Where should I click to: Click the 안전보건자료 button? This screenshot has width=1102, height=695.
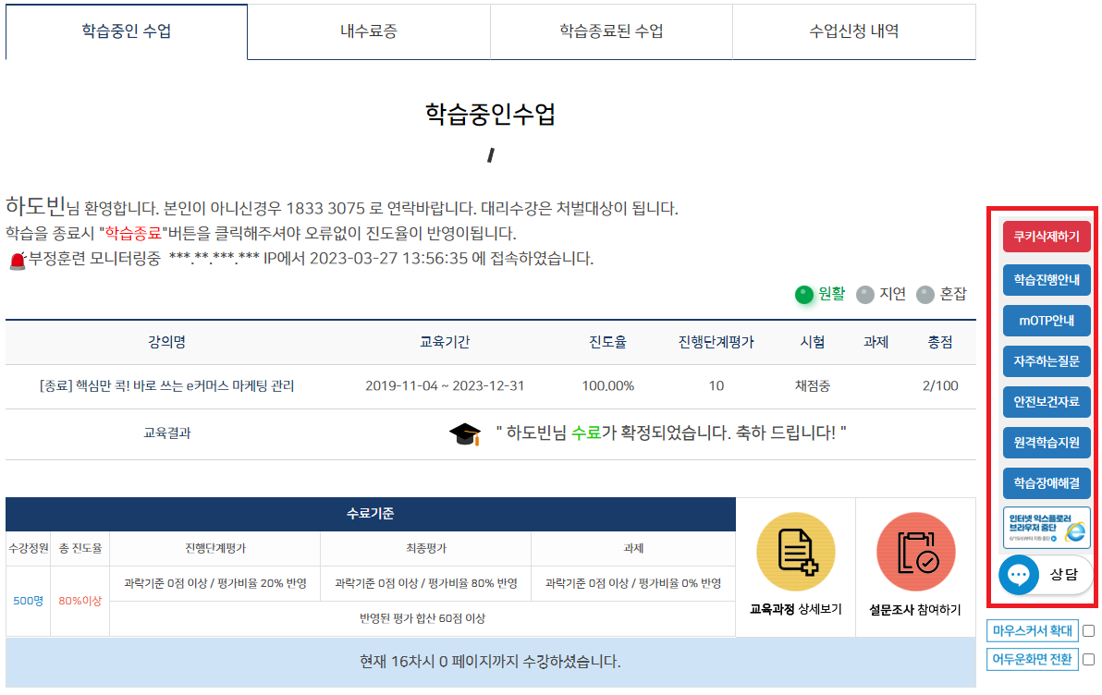1047,402
